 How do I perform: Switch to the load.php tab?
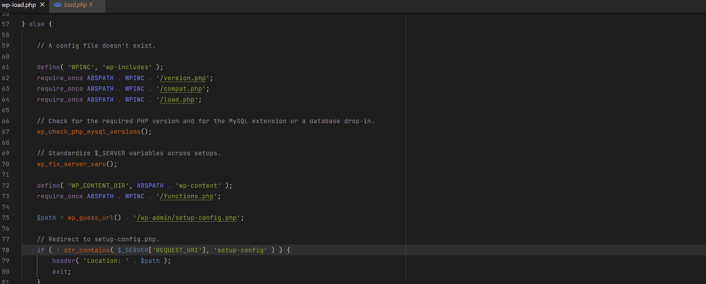click(x=75, y=5)
